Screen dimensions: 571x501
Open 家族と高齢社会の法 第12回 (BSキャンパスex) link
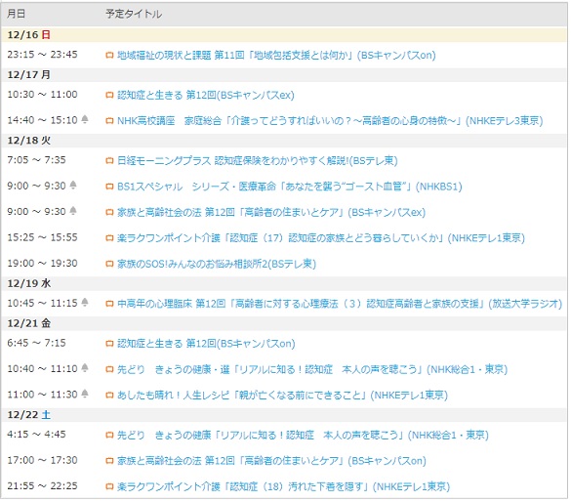pyautogui.click(x=271, y=213)
